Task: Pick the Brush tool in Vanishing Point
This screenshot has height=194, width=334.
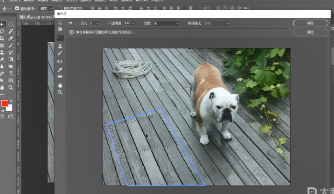Action: point(60,53)
